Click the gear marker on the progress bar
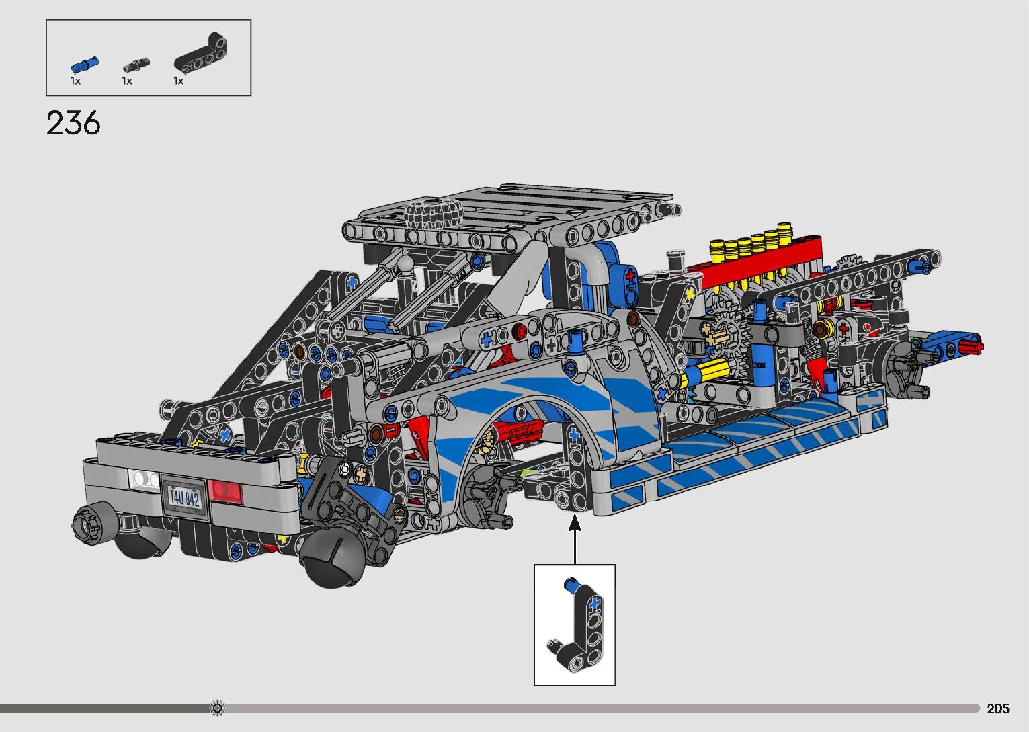 pyautogui.click(x=217, y=708)
